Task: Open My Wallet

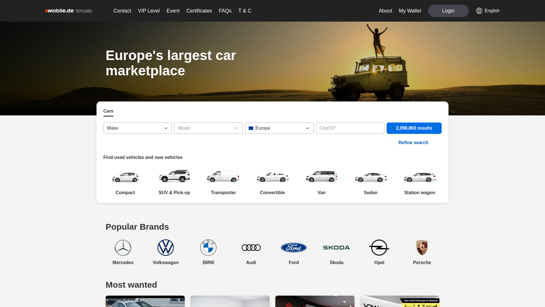Action: (x=410, y=11)
